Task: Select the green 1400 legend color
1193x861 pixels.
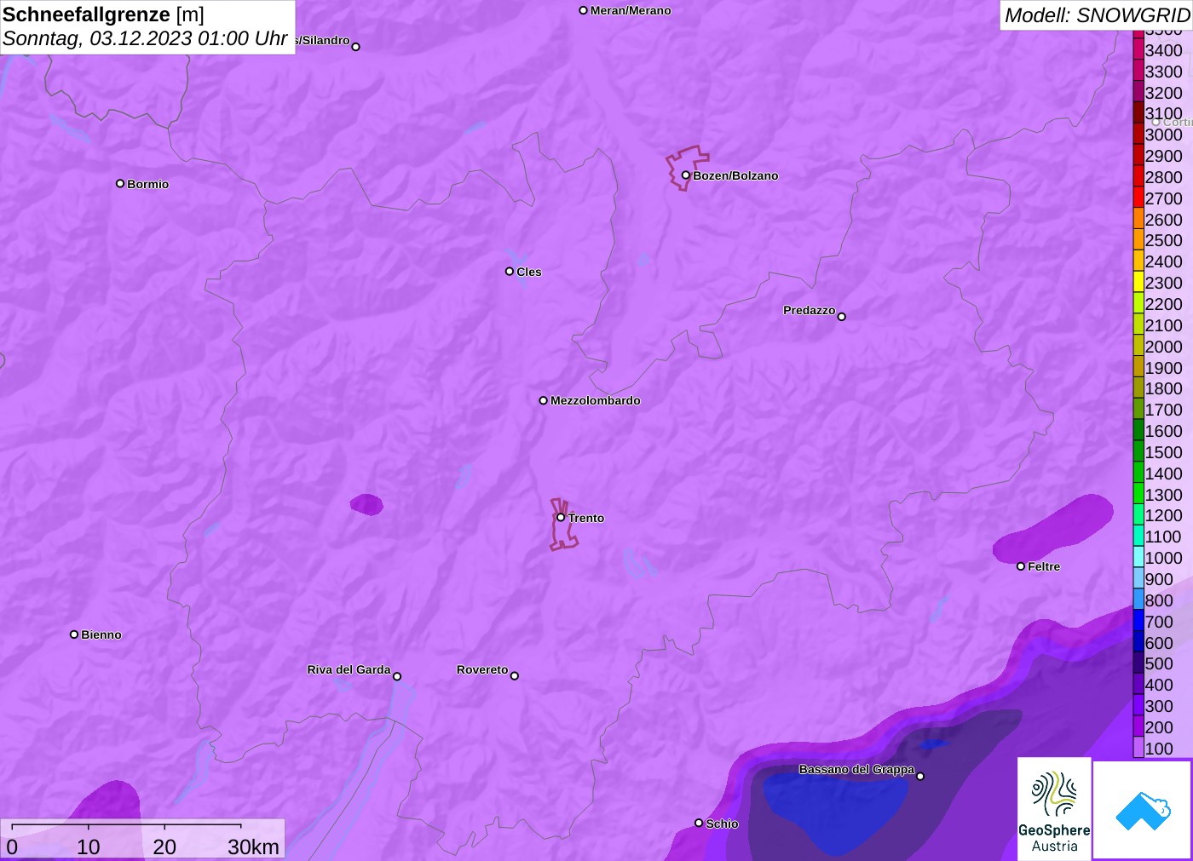Action: click(1138, 474)
